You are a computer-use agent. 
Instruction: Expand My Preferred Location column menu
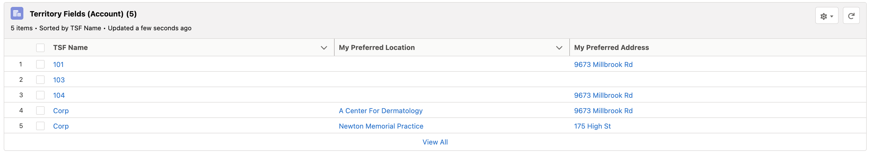pos(559,48)
